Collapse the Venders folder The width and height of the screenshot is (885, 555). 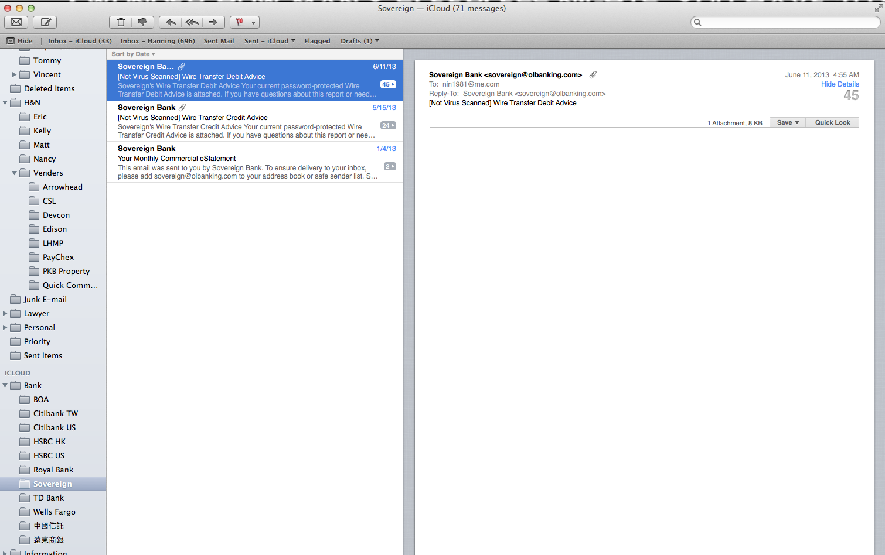[x=14, y=173]
